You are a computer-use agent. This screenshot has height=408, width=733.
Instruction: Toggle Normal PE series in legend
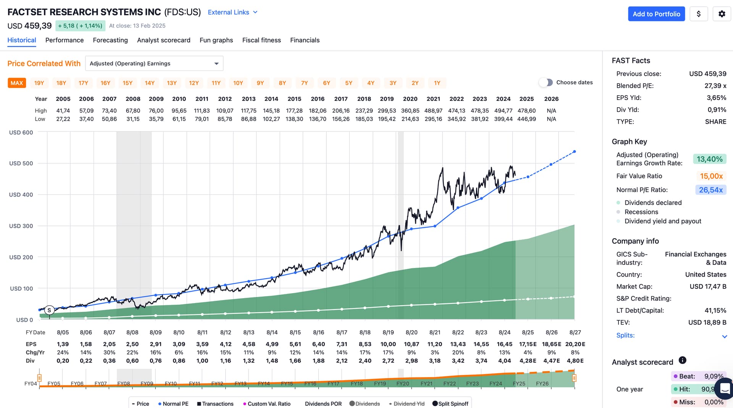[x=173, y=404]
